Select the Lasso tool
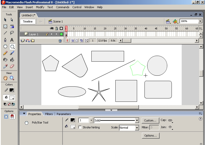The image size is (205, 145). point(12,33)
